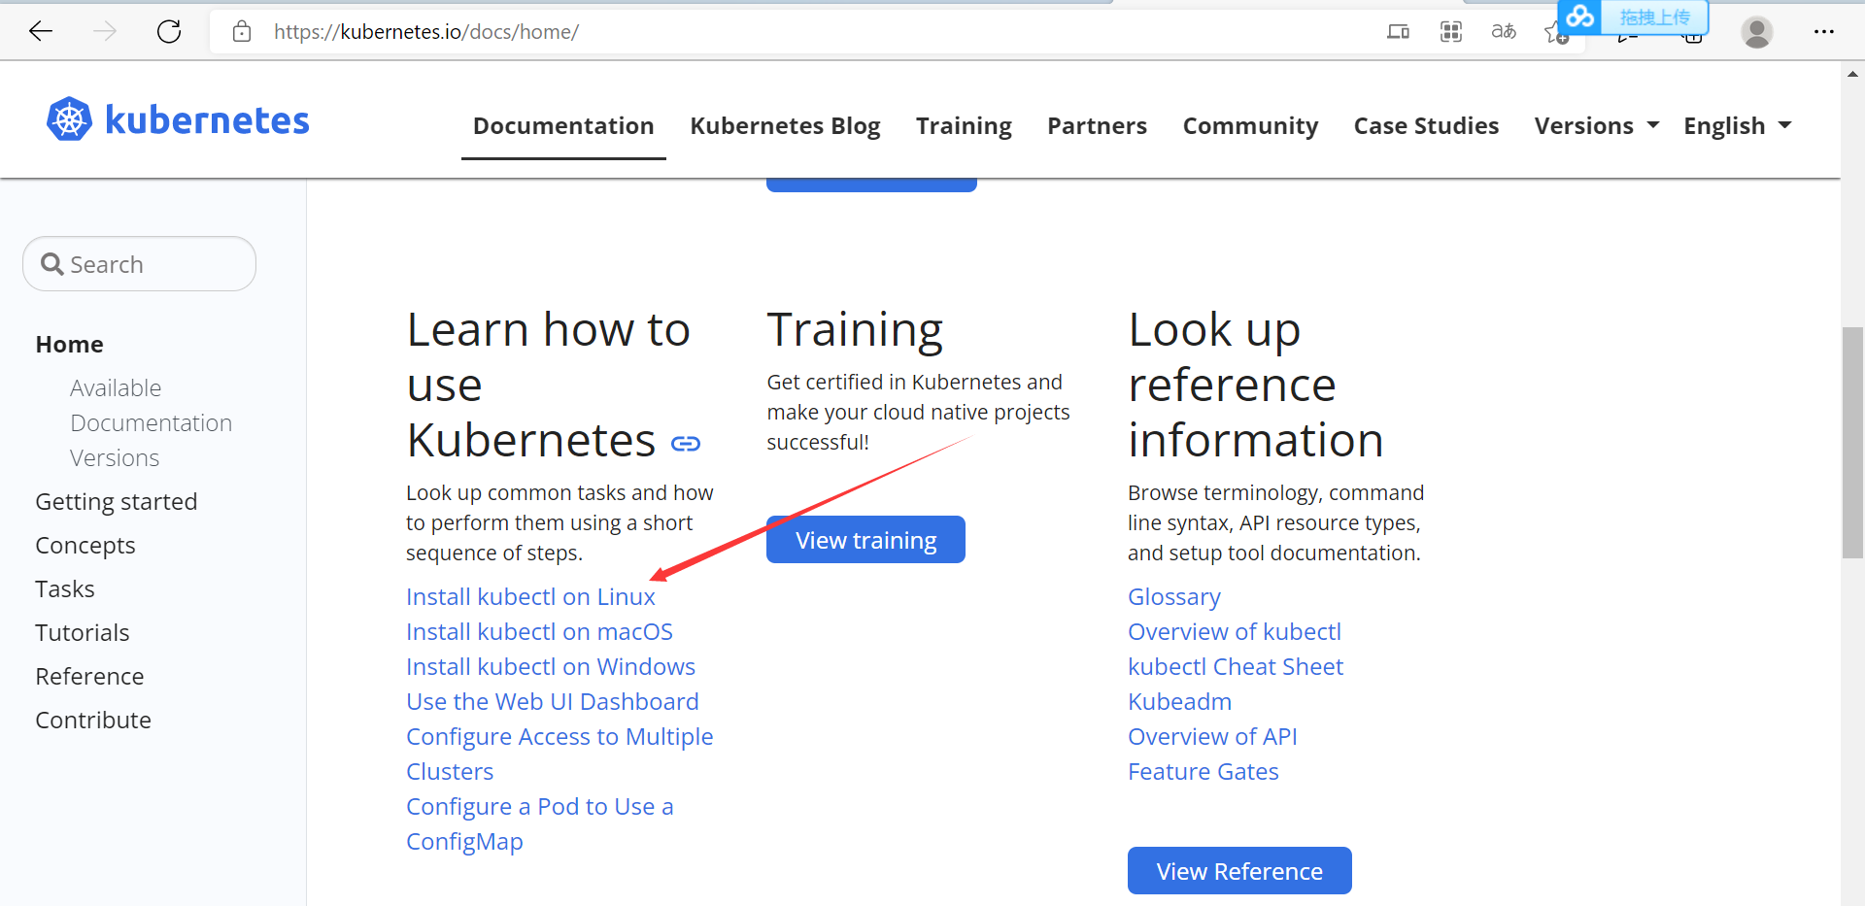Screen dimensions: 1865x906
Task: Open the Install kubectl on Linux link
Action: point(530,597)
